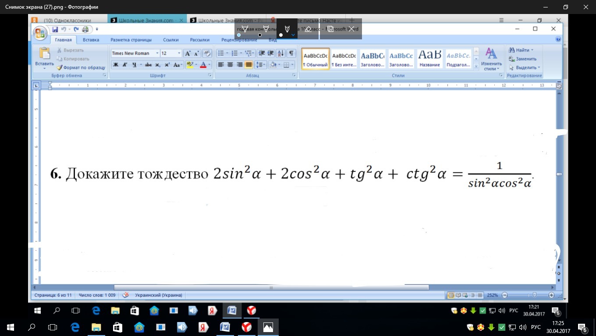The image size is (596, 336).
Task: Expand the bulleted list dropdown arrow
Action: coord(227,53)
